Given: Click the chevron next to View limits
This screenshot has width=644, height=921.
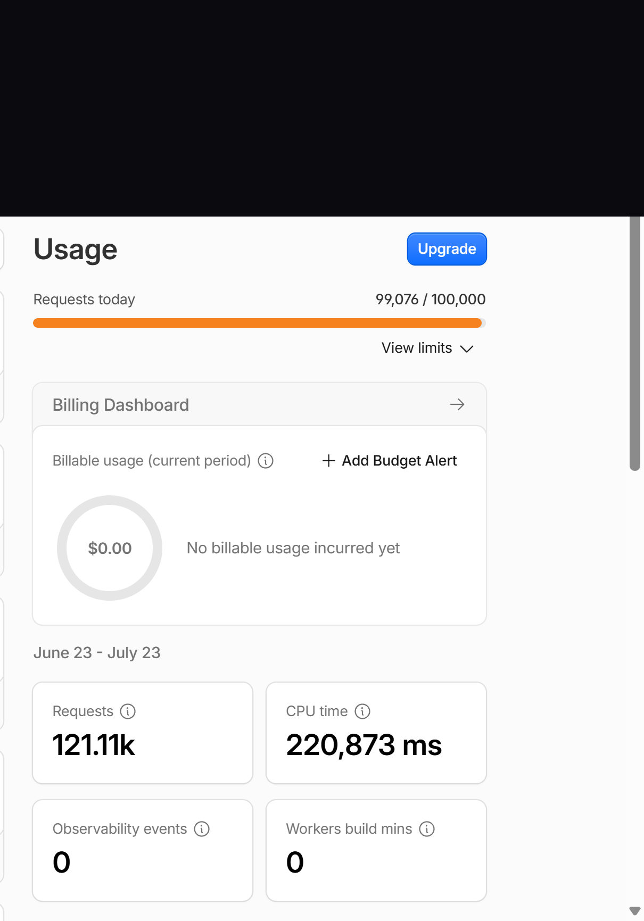Looking at the screenshot, I should click(467, 349).
